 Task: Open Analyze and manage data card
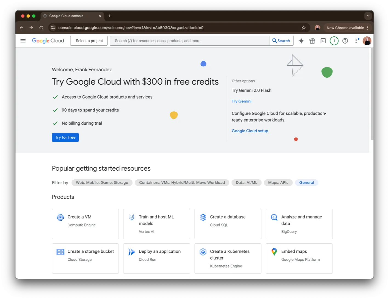[299, 224]
